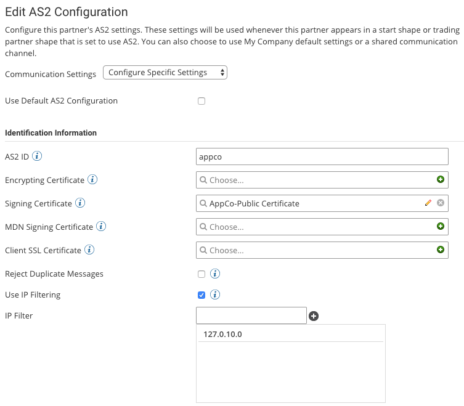Add new Encrypting Certificate with green plus
The width and height of the screenshot is (464, 406).
tap(440, 180)
